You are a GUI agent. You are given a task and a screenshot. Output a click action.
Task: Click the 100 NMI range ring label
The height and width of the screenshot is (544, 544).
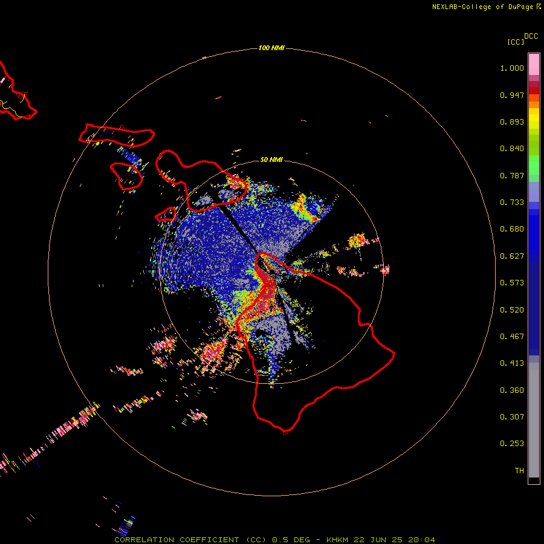(271, 48)
